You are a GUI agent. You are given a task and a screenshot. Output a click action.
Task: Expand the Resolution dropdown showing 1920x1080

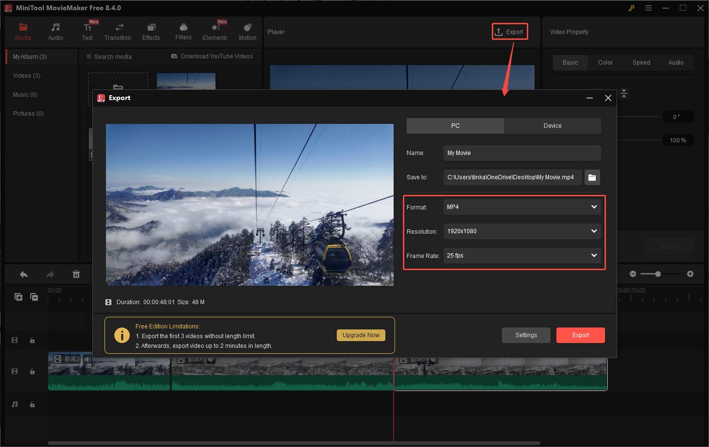click(x=521, y=231)
